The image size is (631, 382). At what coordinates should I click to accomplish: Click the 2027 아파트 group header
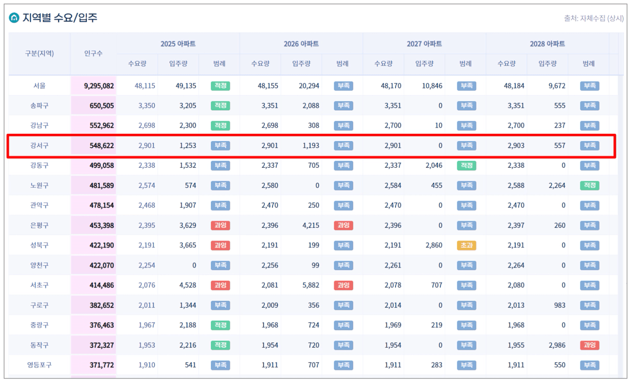pyautogui.click(x=424, y=43)
